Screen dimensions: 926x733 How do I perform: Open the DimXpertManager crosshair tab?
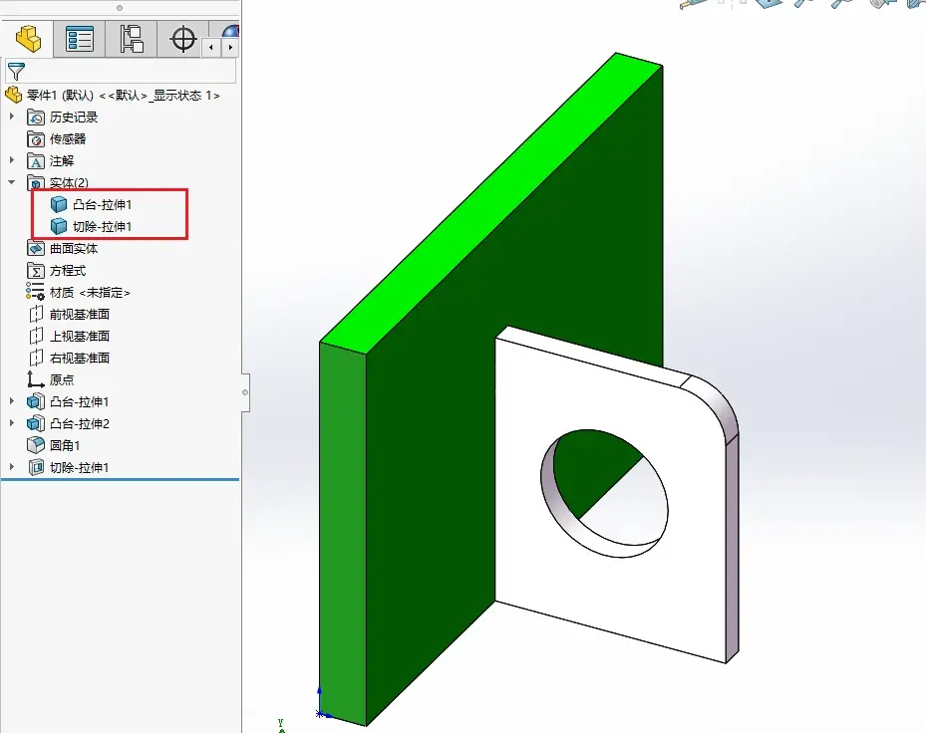(182, 39)
